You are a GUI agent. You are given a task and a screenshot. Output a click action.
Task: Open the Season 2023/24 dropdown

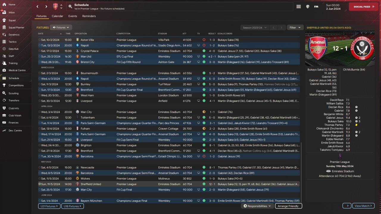(254, 28)
